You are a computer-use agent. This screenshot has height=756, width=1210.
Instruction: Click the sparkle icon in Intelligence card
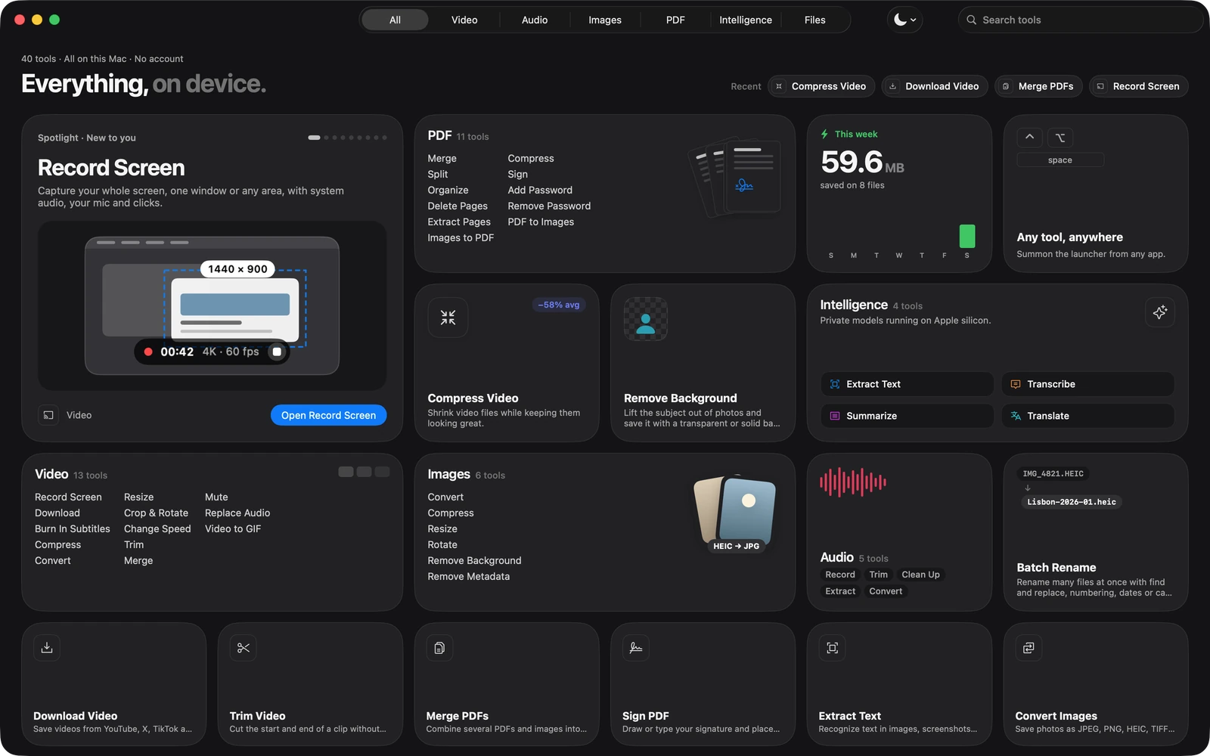point(1160,312)
